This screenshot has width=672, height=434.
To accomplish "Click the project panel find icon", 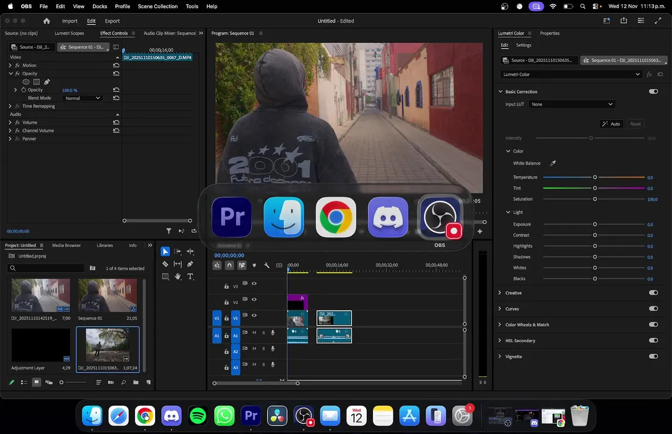I will click(124, 382).
